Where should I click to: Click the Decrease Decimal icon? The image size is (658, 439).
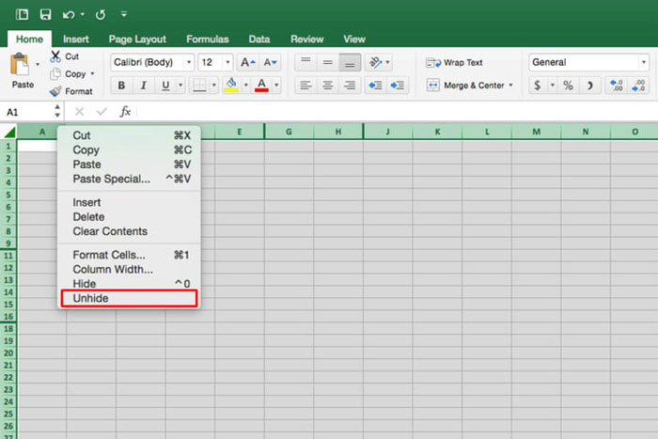coord(638,86)
